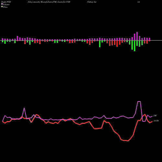Click the '18.03' price value label
The height and width of the screenshot is (162, 162).
point(156,121)
